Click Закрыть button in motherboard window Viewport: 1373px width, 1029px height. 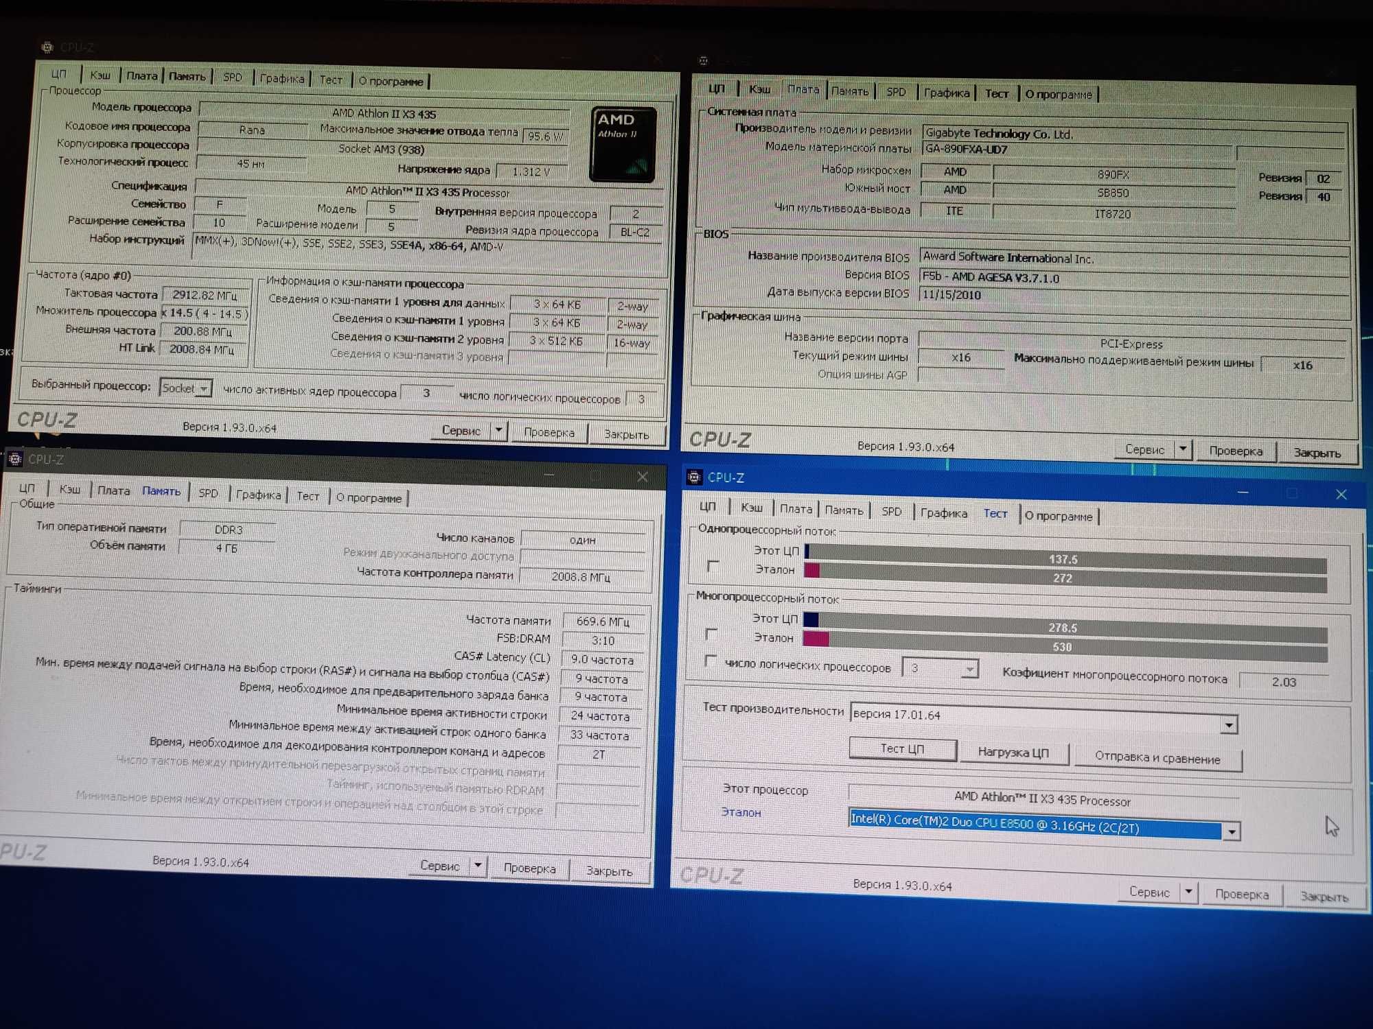(1317, 452)
